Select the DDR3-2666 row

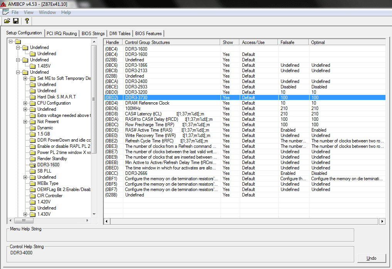click(x=244, y=173)
